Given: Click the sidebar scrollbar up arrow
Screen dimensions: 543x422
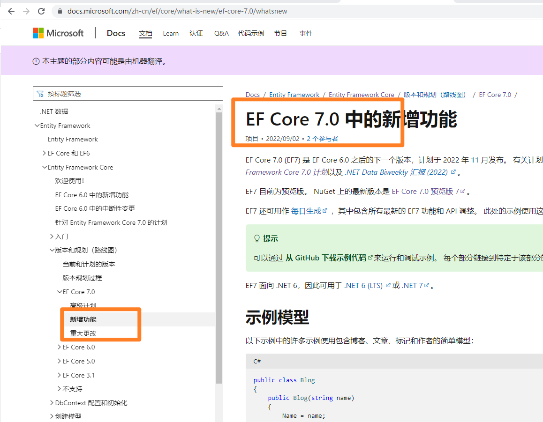Looking at the screenshot, I should click(219, 109).
